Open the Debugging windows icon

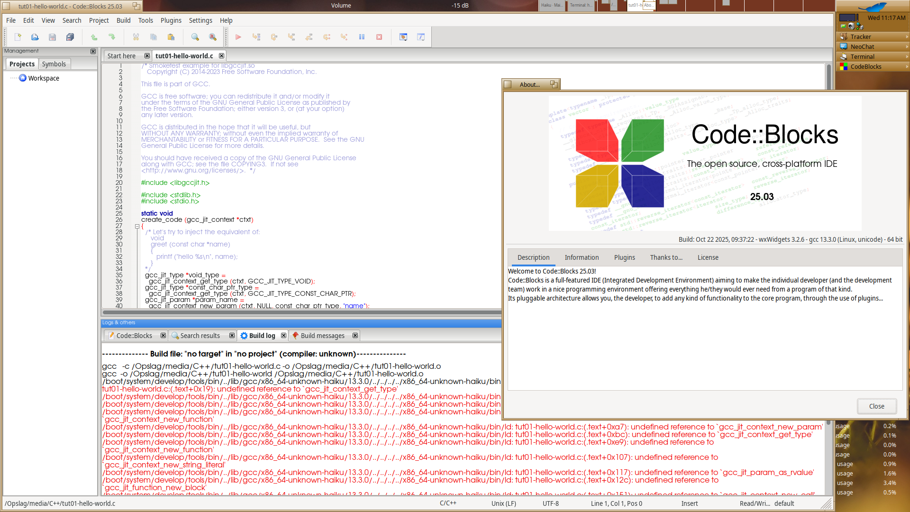[403, 37]
